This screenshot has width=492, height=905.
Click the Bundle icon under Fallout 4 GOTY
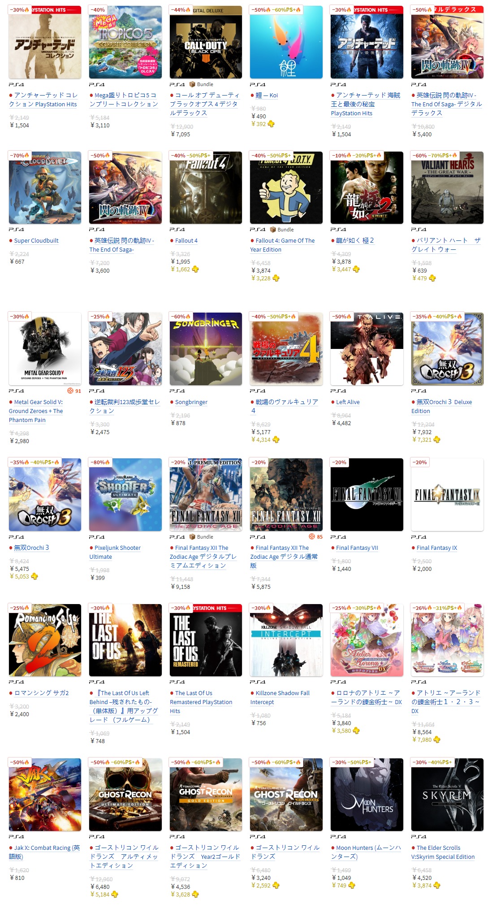click(272, 230)
